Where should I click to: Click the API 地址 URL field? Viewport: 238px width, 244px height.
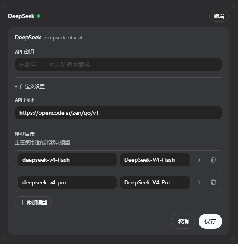118,113
